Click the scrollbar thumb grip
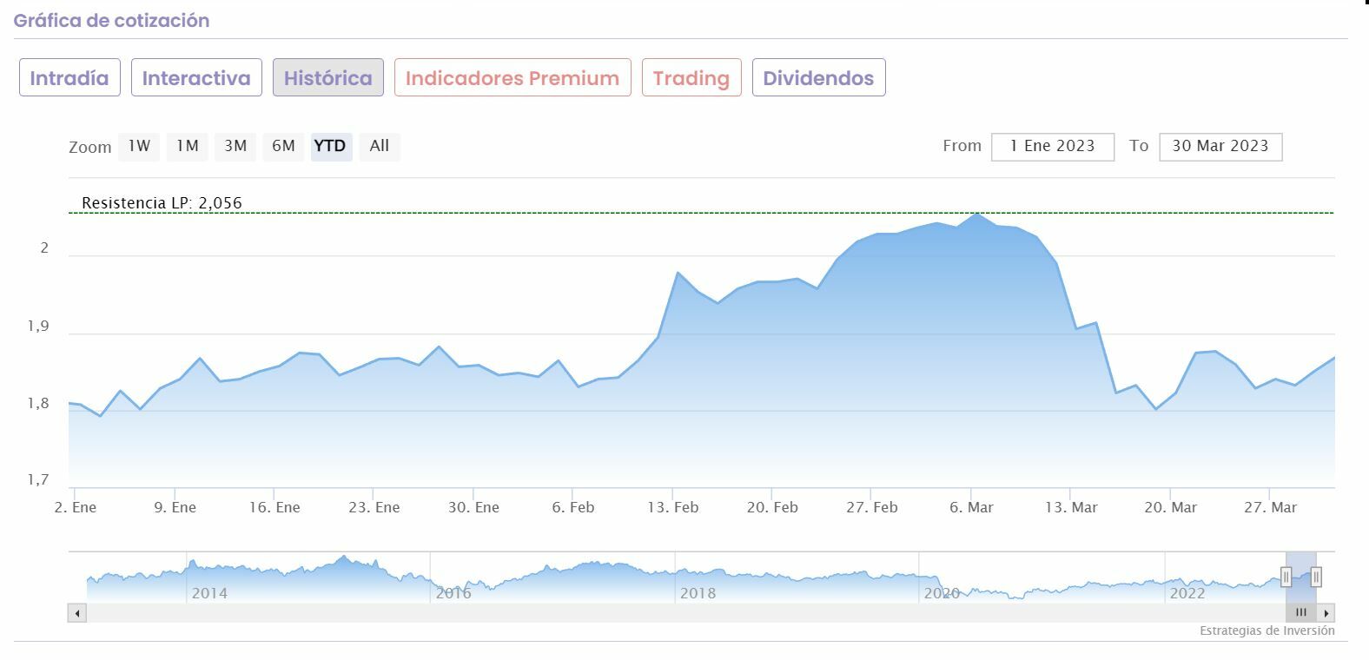 (x=1300, y=613)
